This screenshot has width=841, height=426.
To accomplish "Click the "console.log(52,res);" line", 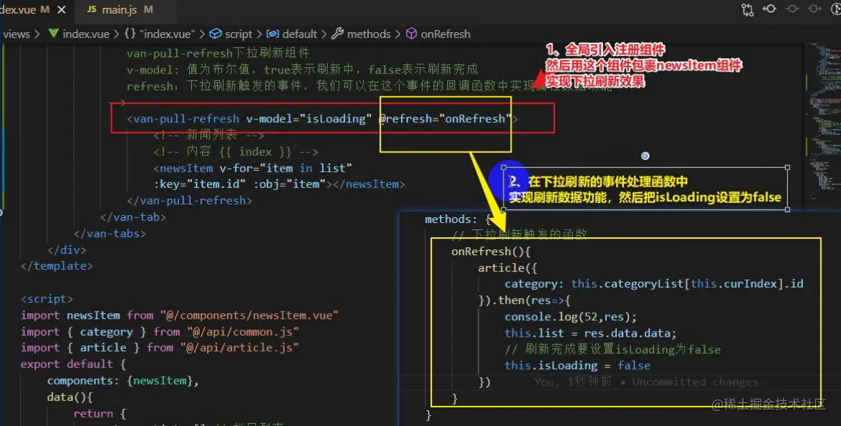I will tap(571, 317).
